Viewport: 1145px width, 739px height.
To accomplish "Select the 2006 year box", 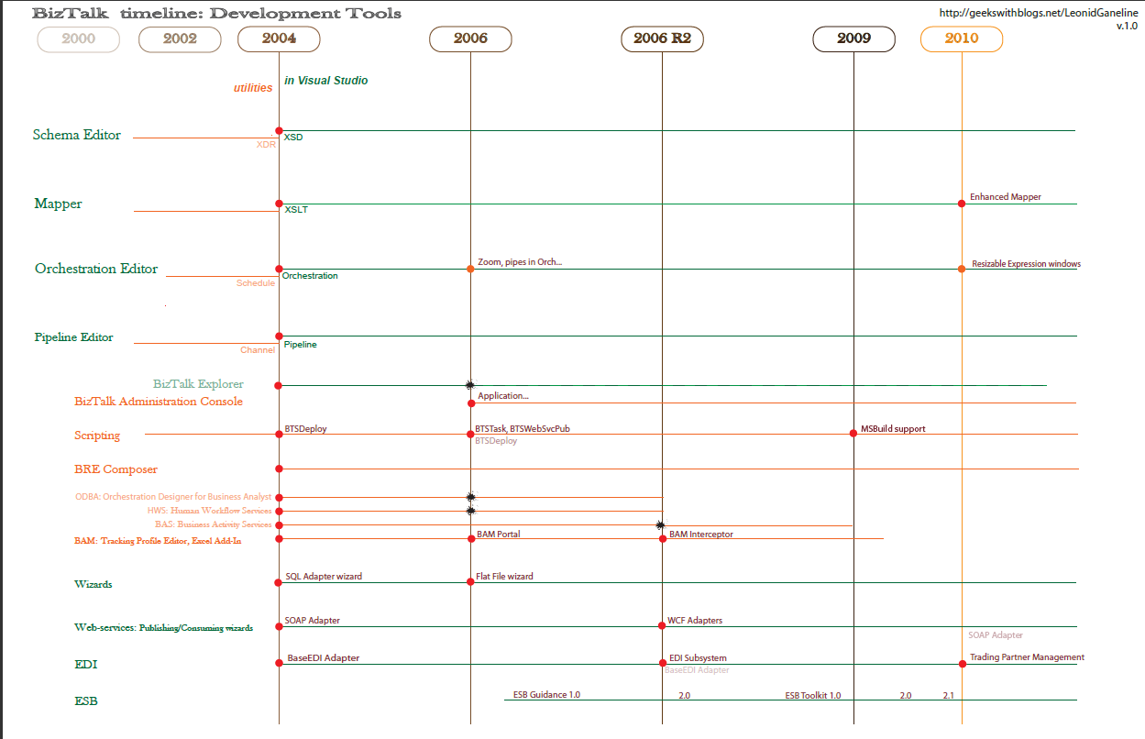I will [x=470, y=39].
